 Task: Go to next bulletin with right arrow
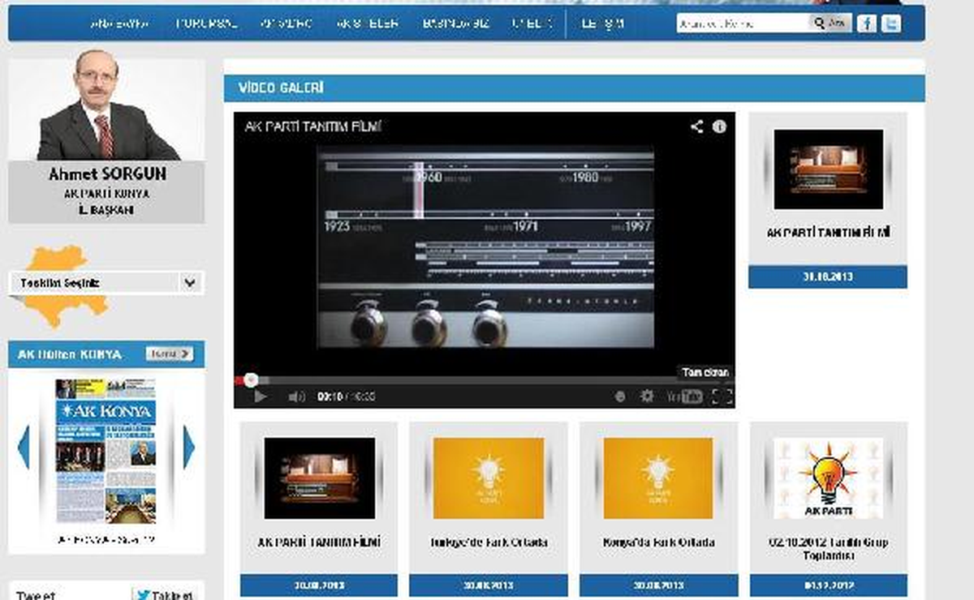click(189, 447)
